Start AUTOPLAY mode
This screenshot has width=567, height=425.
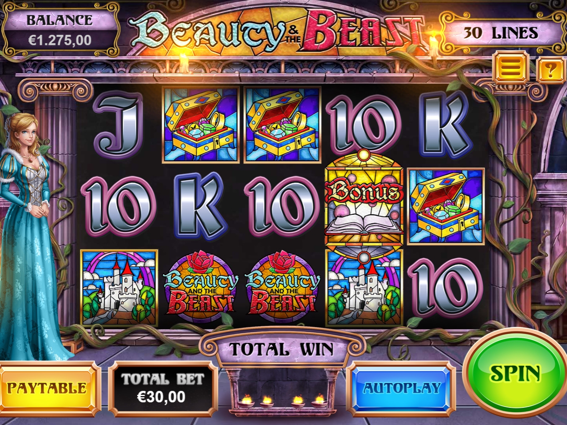pyautogui.click(x=401, y=388)
